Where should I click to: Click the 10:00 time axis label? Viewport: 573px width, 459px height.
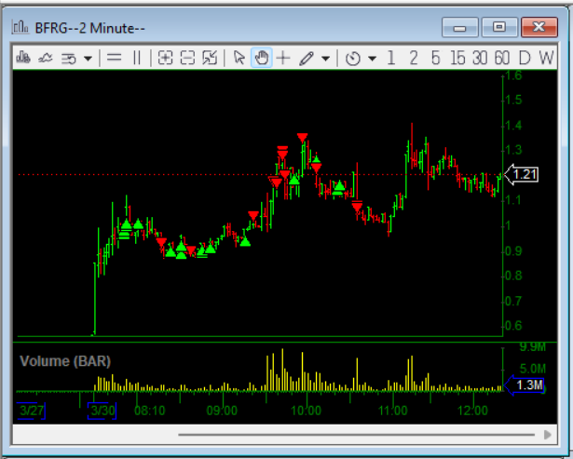tap(307, 411)
